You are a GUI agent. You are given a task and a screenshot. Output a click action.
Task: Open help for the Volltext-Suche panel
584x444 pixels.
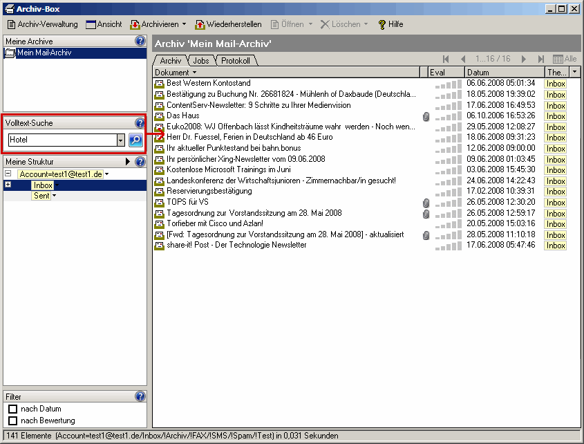(140, 123)
